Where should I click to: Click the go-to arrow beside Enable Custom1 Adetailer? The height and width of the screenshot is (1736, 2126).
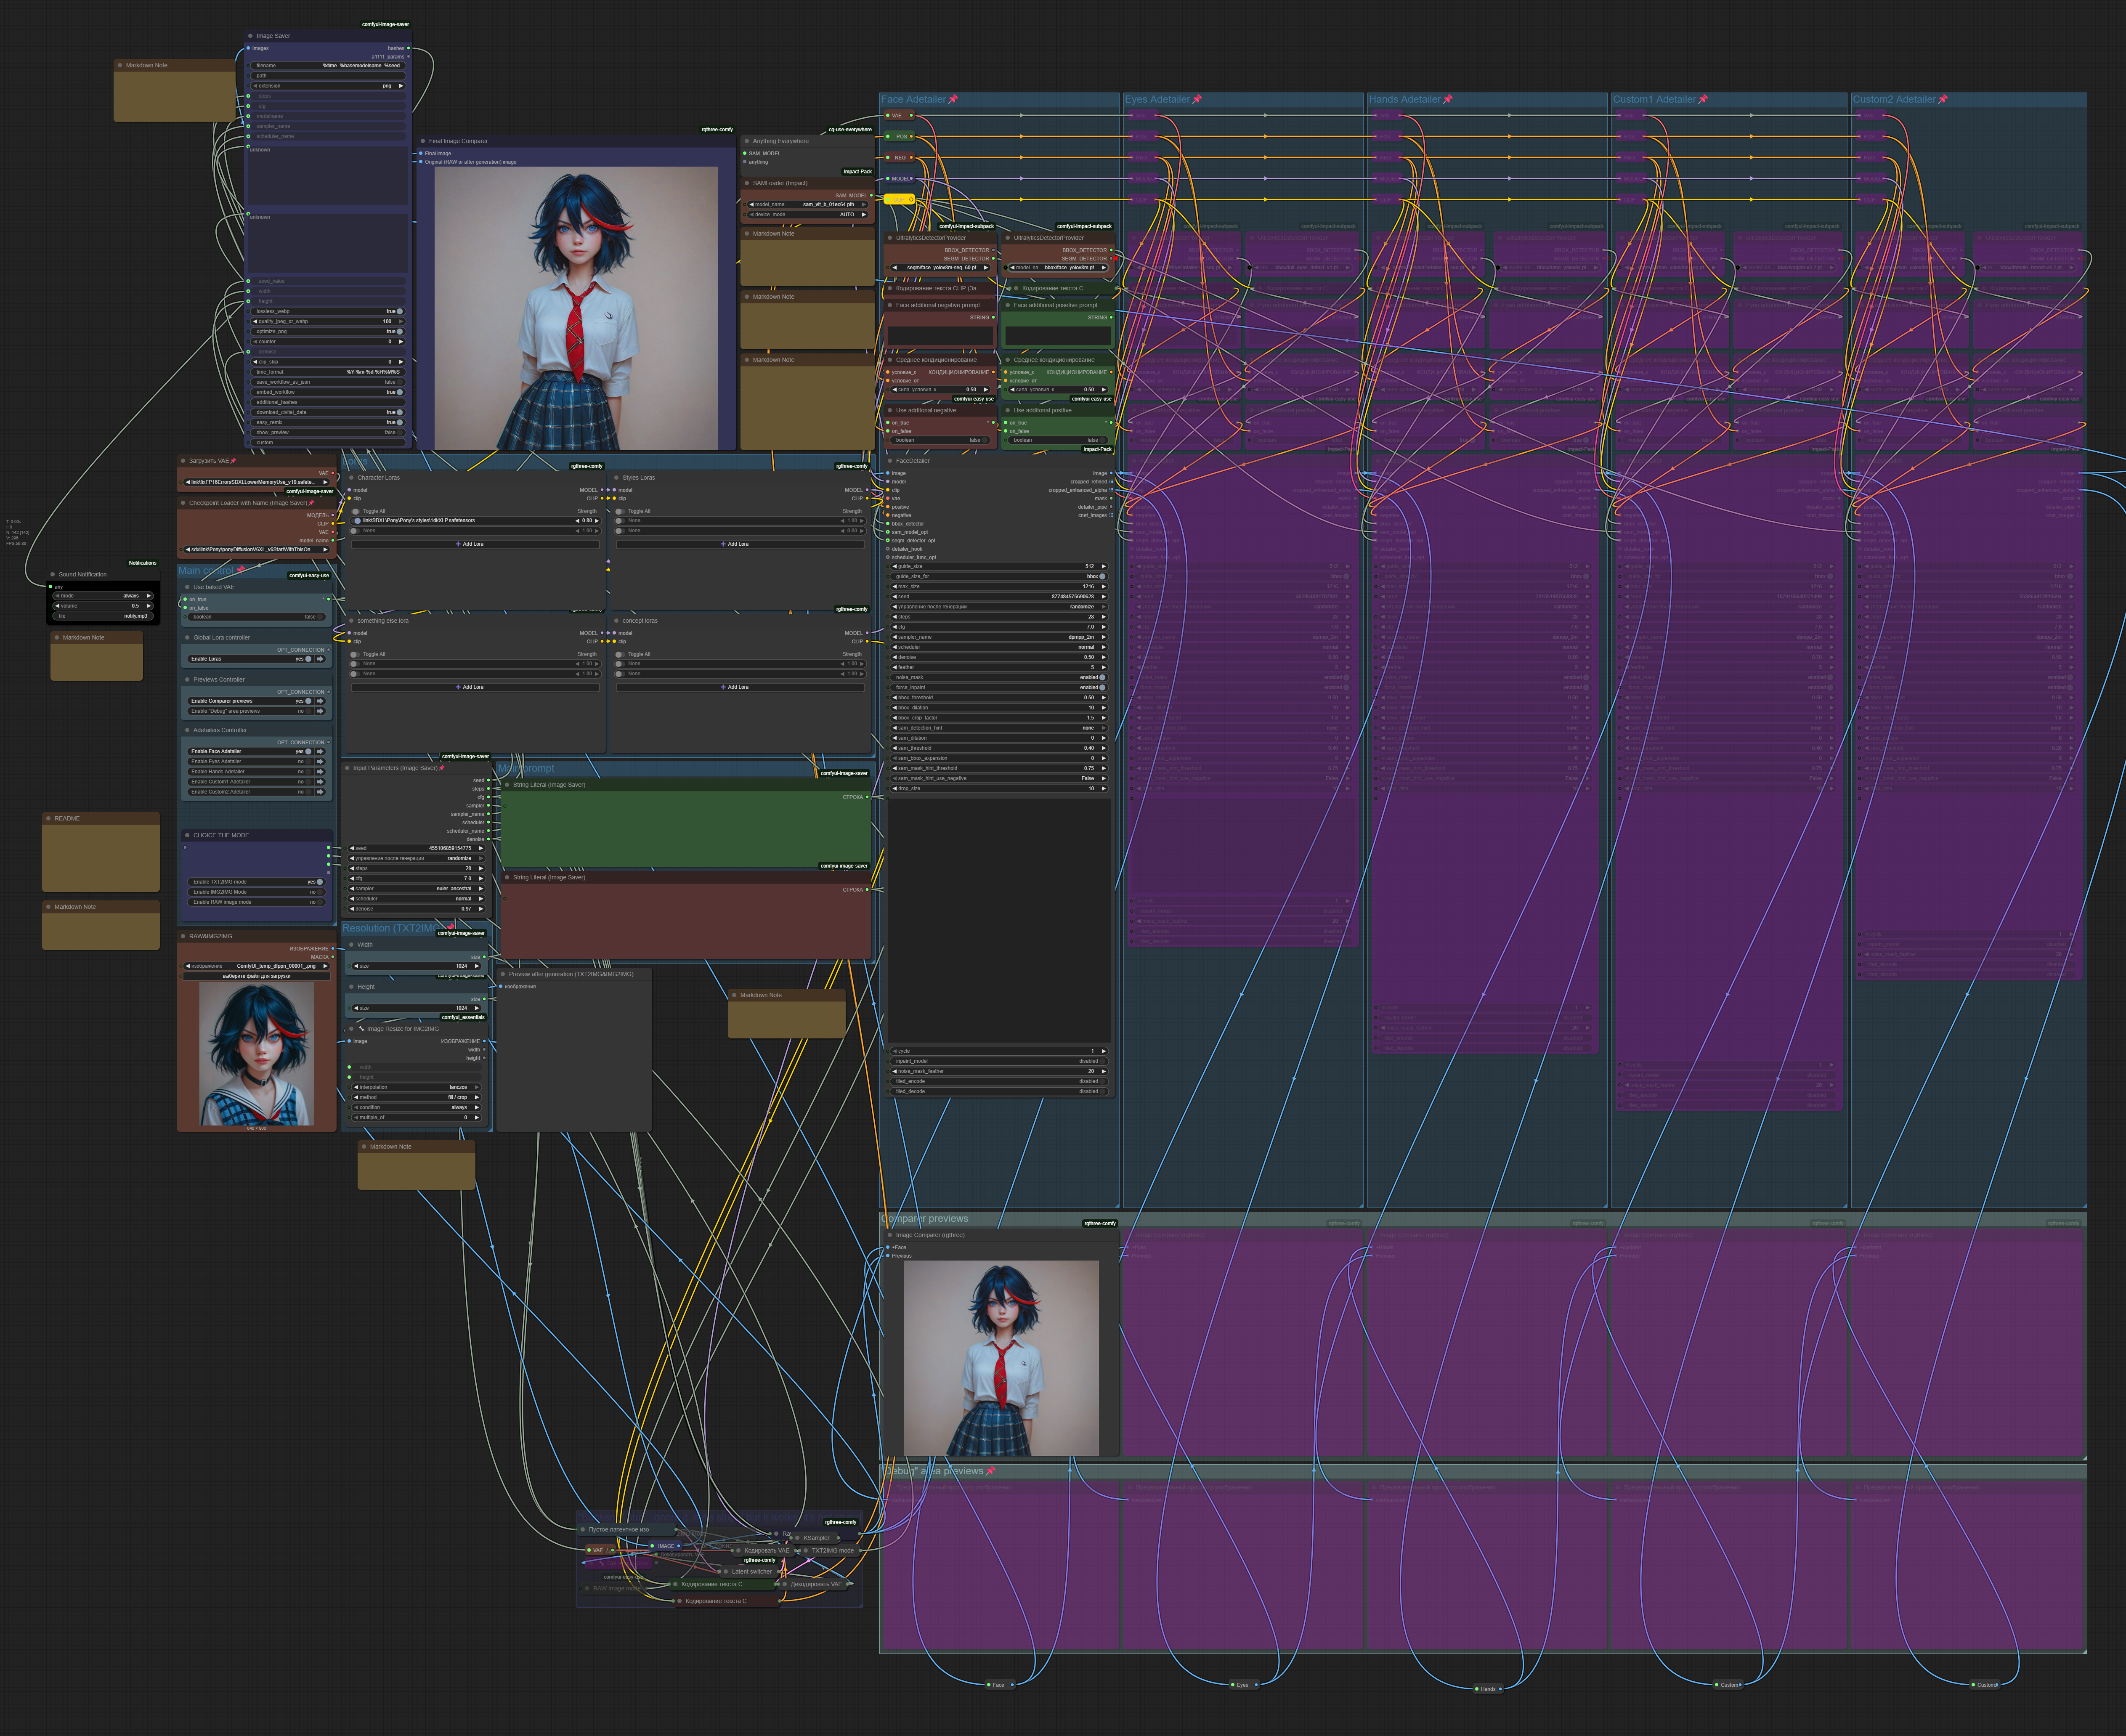[320, 782]
